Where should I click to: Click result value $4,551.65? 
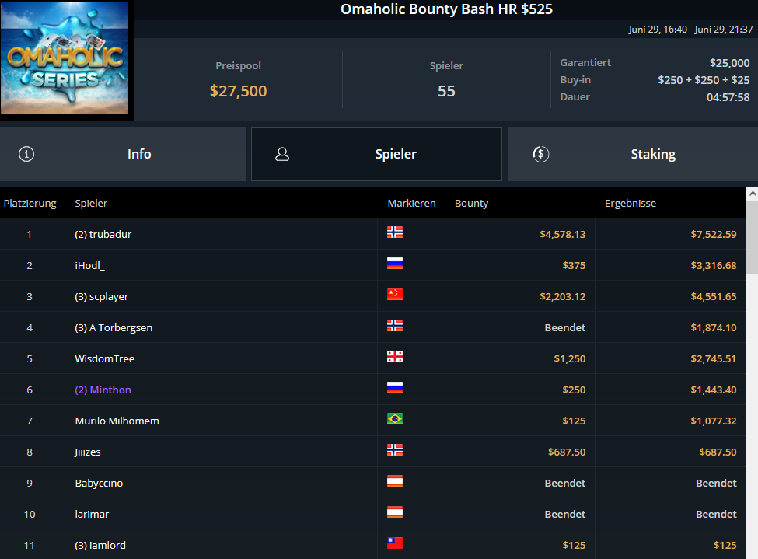714,296
